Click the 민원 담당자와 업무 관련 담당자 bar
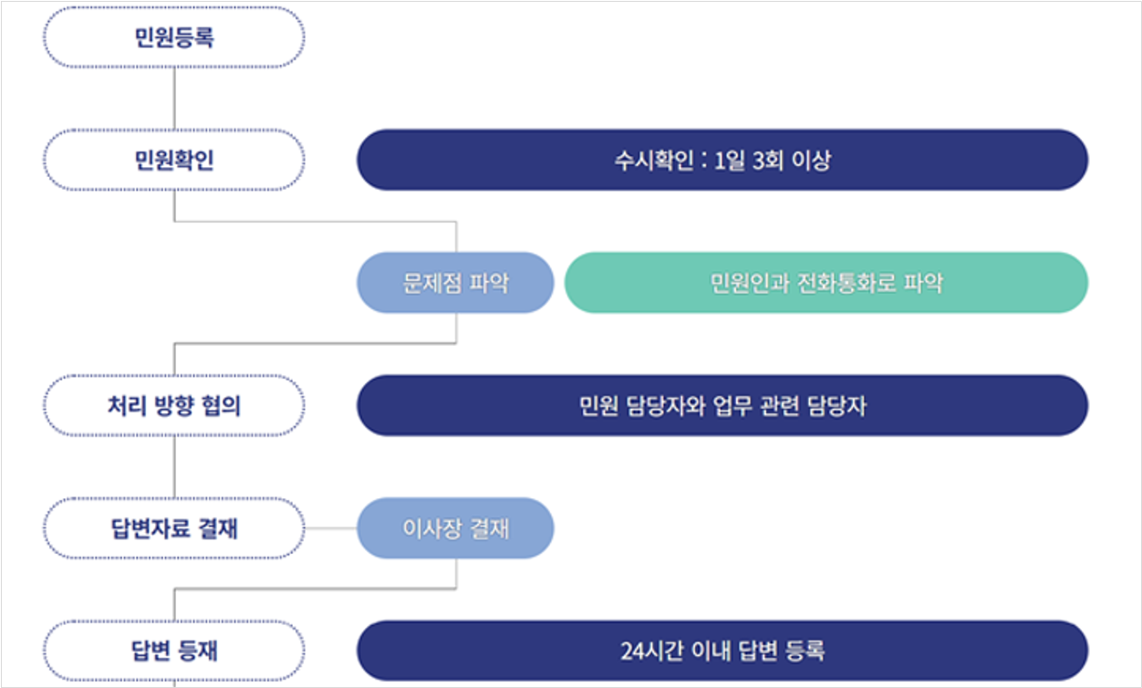Viewport: 1142px width, 688px height. tap(722, 405)
